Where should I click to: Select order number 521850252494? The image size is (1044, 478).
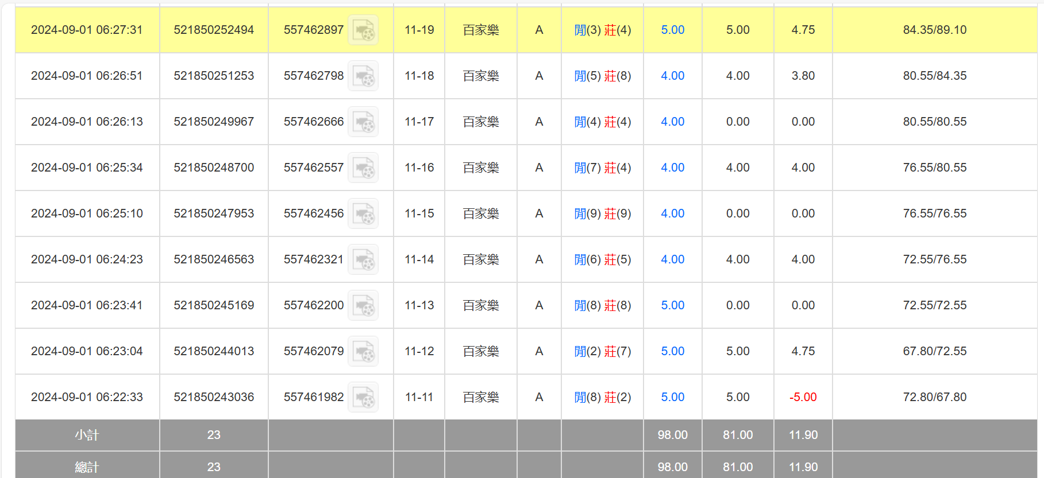[214, 30]
